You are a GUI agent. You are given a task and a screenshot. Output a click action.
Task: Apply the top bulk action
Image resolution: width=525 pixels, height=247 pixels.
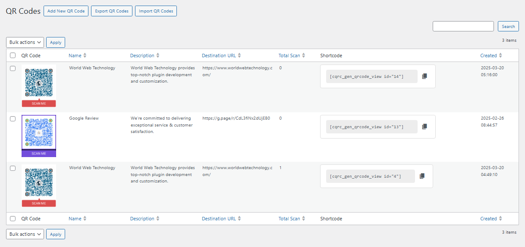[x=56, y=42]
